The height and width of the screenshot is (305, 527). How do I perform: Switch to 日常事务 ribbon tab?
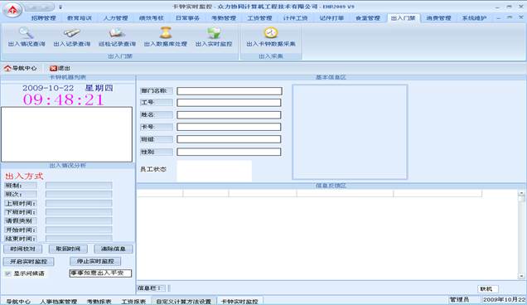(x=187, y=18)
